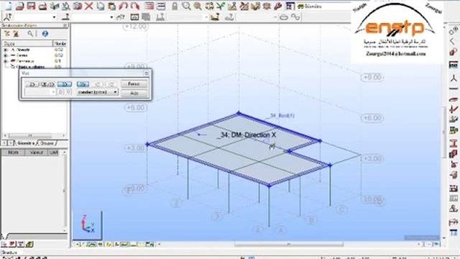This screenshot has width=460, height=259.
Task: Click the first icon in the bottom-left corner toolbar
Action: tap(4, 244)
